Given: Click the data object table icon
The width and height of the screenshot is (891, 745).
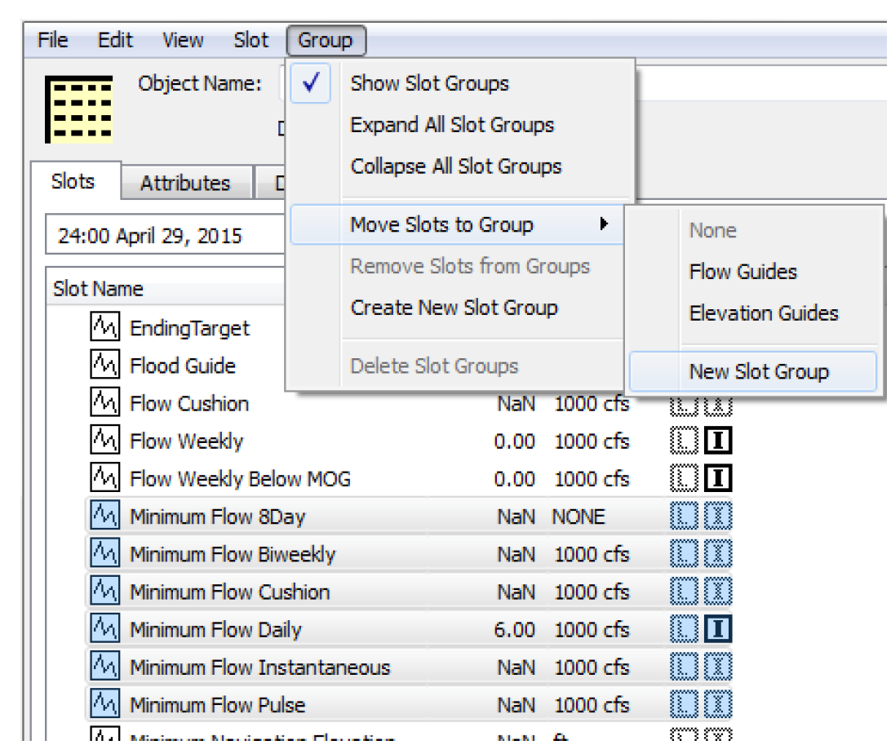Looking at the screenshot, I should point(78,110).
